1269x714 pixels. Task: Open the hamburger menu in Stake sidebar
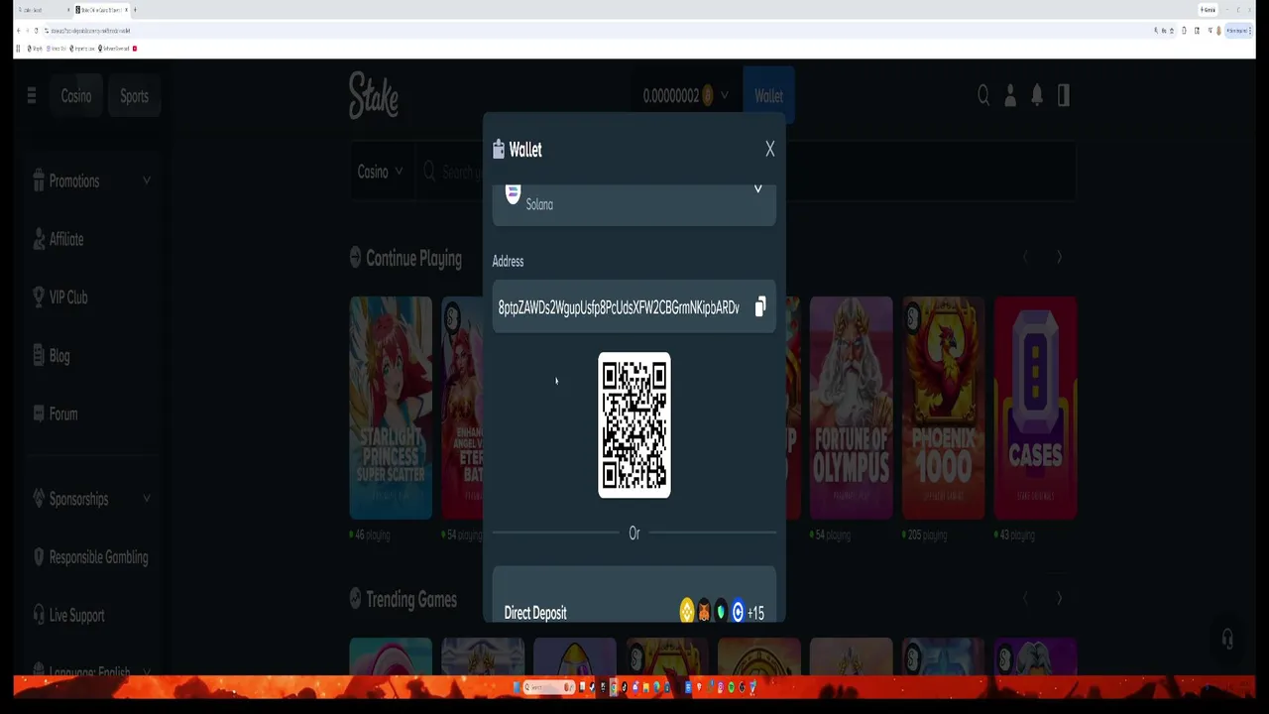pos(32,95)
